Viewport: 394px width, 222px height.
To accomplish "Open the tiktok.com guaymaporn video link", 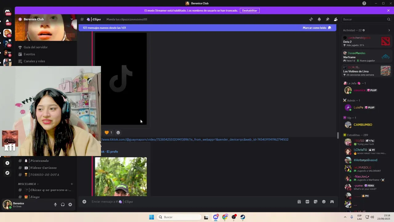I will tap(195, 140).
